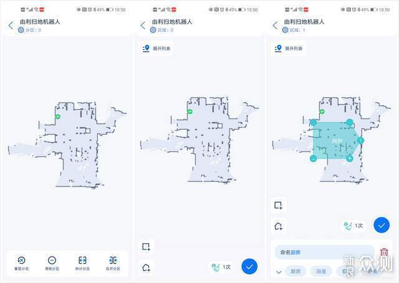Toggle cleaning count 1次 in right screen
Image resolution: width=399 pixels, height=283 pixels.
pos(353,225)
